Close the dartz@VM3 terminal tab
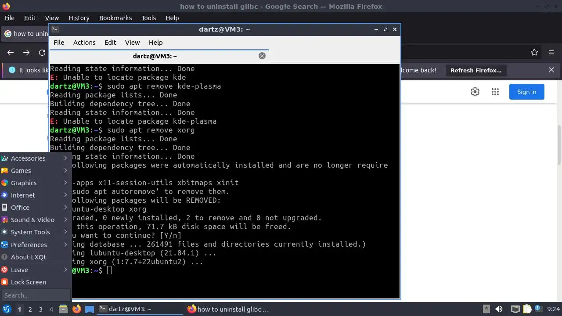 (x=262, y=56)
